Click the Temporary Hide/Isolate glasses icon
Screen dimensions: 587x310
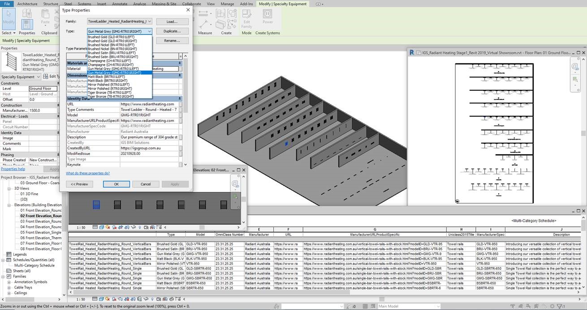[x=134, y=227]
